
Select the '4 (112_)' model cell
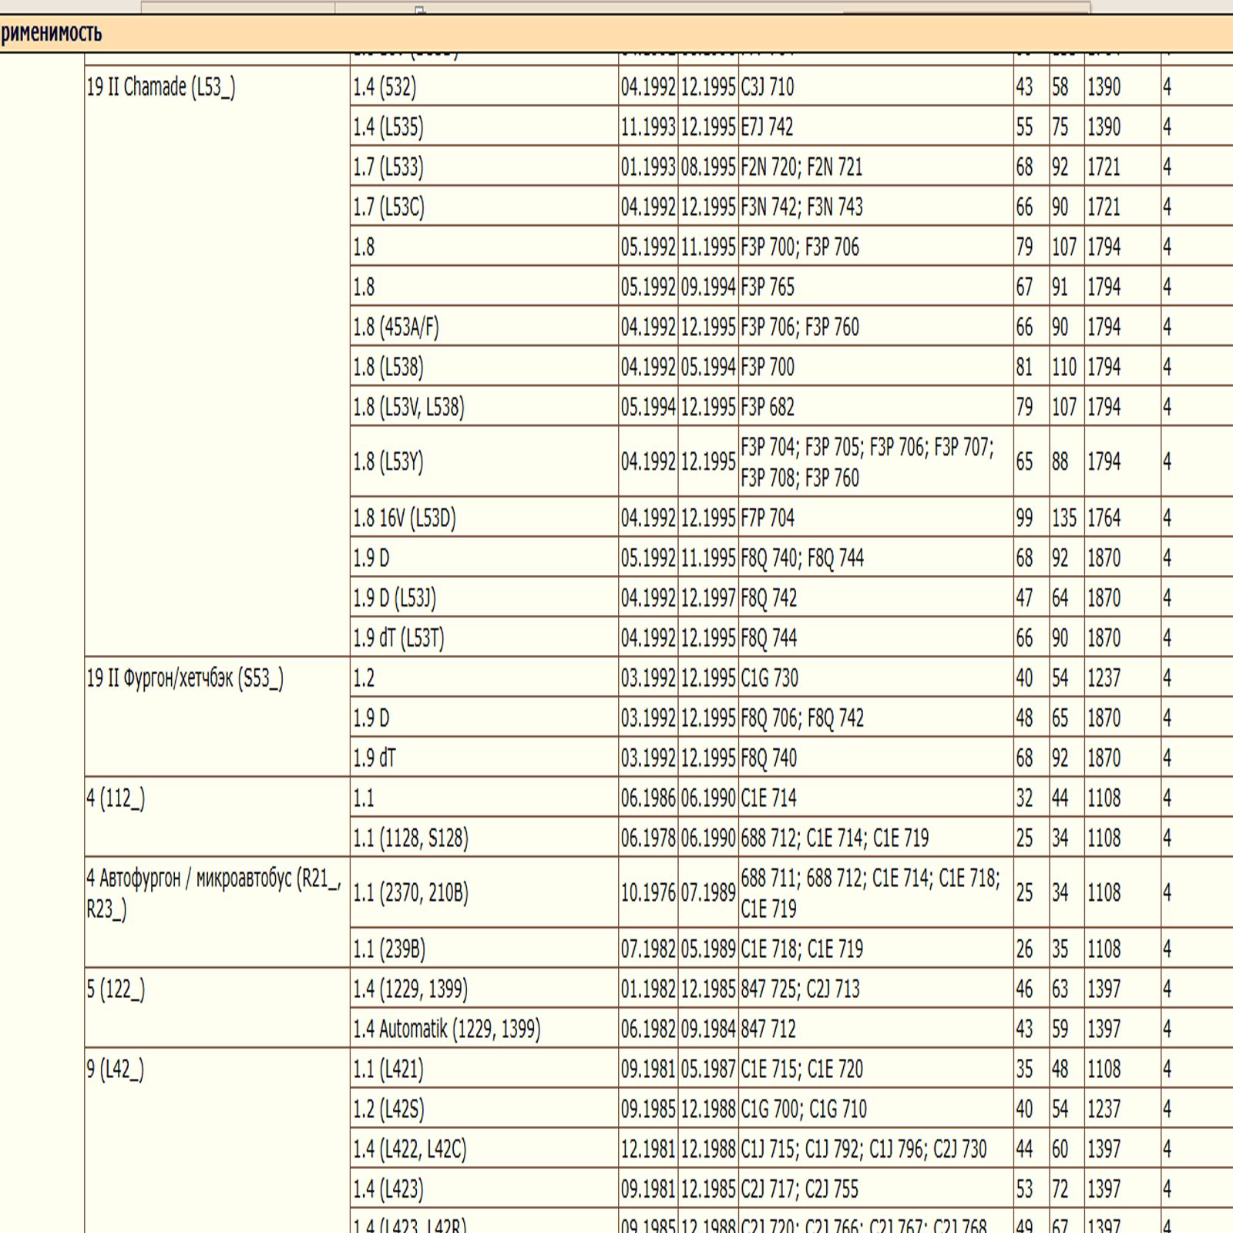(x=116, y=798)
